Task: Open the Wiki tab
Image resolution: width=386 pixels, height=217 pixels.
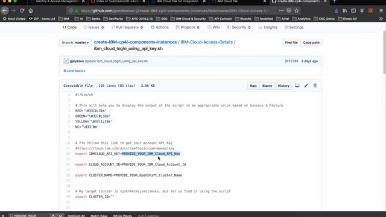Action: 214,27
